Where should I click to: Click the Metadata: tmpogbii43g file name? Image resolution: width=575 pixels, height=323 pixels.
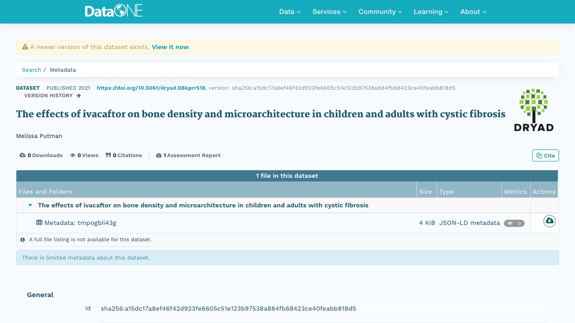coord(80,223)
